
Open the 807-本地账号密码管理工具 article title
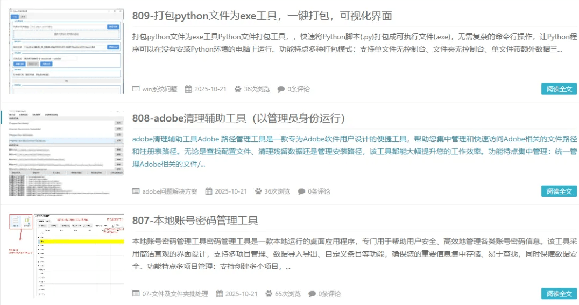click(195, 221)
